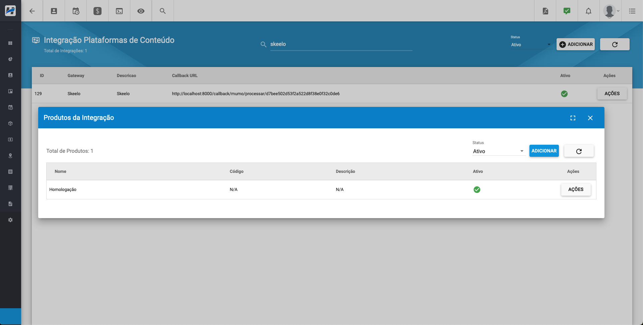Open AÇÕES menu for Homologação product
The width and height of the screenshot is (643, 325).
[576, 189]
